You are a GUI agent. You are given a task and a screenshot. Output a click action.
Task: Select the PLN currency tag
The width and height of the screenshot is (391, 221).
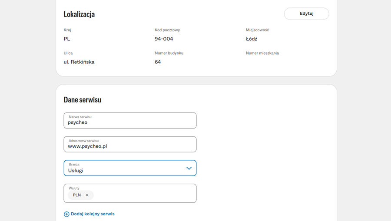tap(77, 195)
